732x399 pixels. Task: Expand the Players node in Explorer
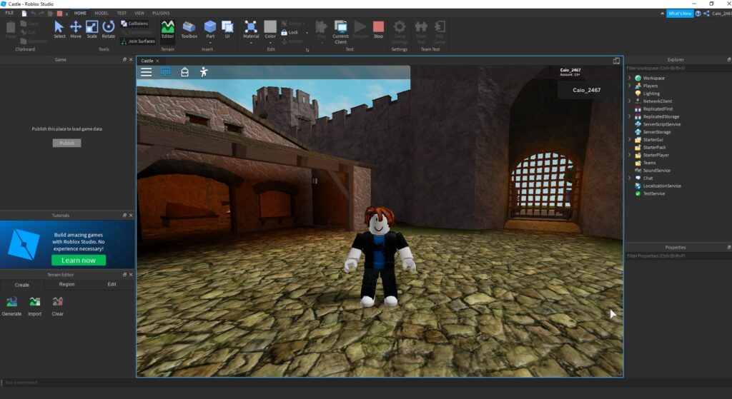click(x=629, y=86)
